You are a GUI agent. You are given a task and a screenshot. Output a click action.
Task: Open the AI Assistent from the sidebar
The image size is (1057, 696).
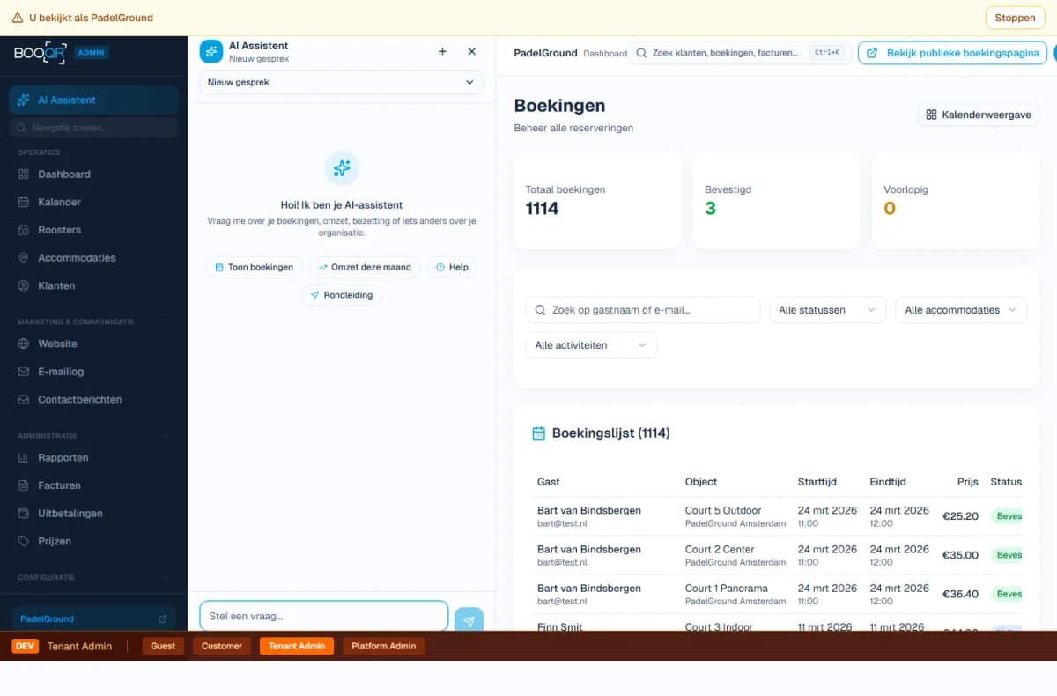coord(25,100)
